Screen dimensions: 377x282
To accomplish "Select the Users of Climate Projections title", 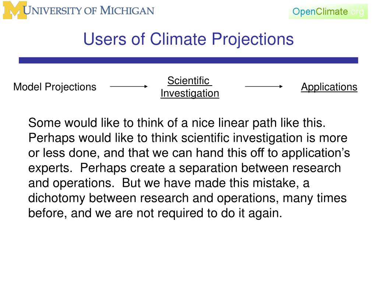I will [x=188, y=39].
